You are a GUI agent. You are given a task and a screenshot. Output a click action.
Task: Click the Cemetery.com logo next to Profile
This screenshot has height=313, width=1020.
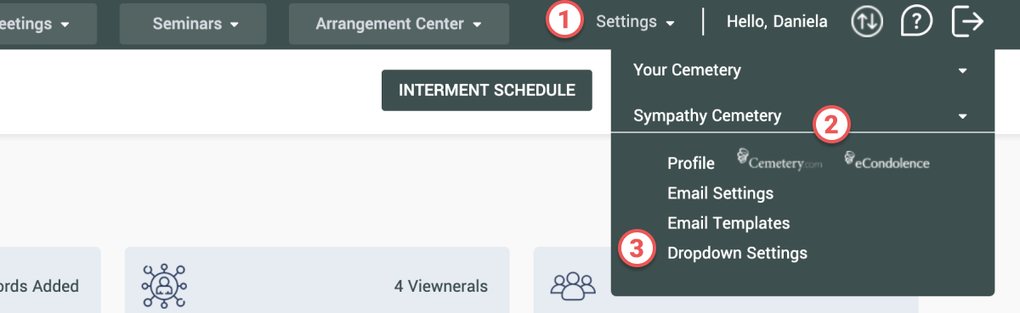[779, 159]
